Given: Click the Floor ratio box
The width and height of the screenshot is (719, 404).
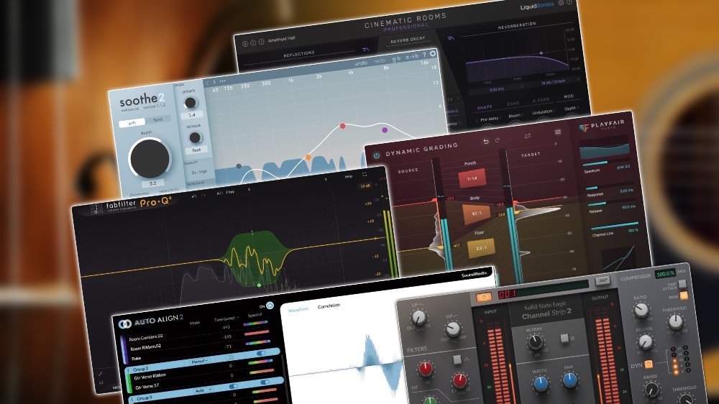Looking at the screenshot, I should coord(481,248).
